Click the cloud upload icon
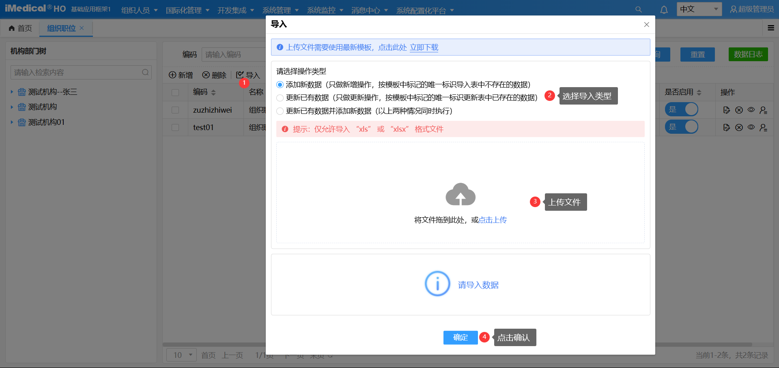Viewport: 779px width, 368px height. tap(460, 195)
